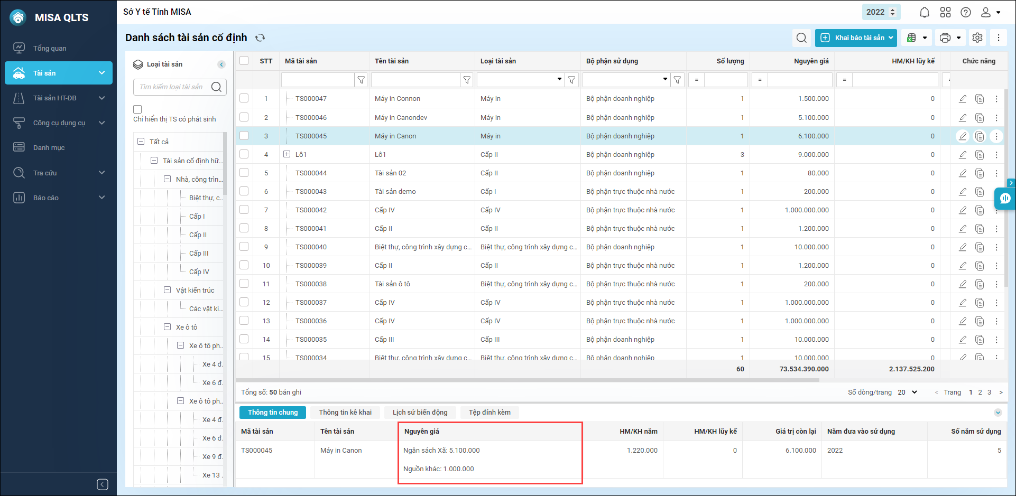1016x496 pixels.
Task: Enable 'Chỉ hiển thị TS có phát sinh' checkbox
Action: click(138, 109)
